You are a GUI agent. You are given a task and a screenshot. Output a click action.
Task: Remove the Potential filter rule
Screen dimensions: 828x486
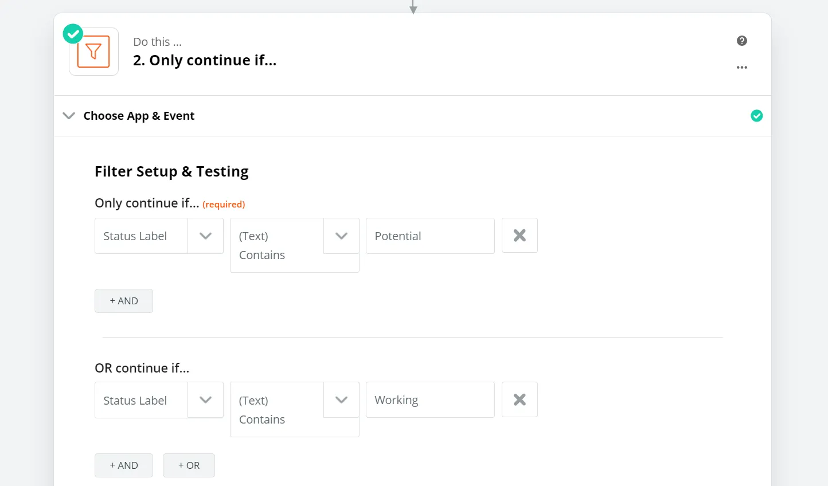point(520,236)
